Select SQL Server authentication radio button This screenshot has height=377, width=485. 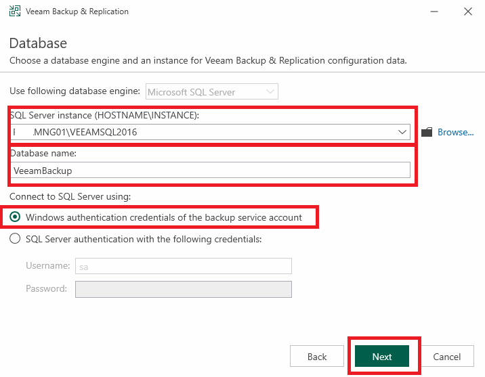point(15,238)
